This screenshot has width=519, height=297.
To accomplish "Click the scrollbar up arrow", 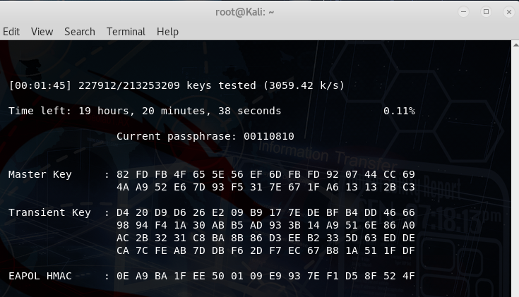I will pyautogui.click(x=515, y=44).
